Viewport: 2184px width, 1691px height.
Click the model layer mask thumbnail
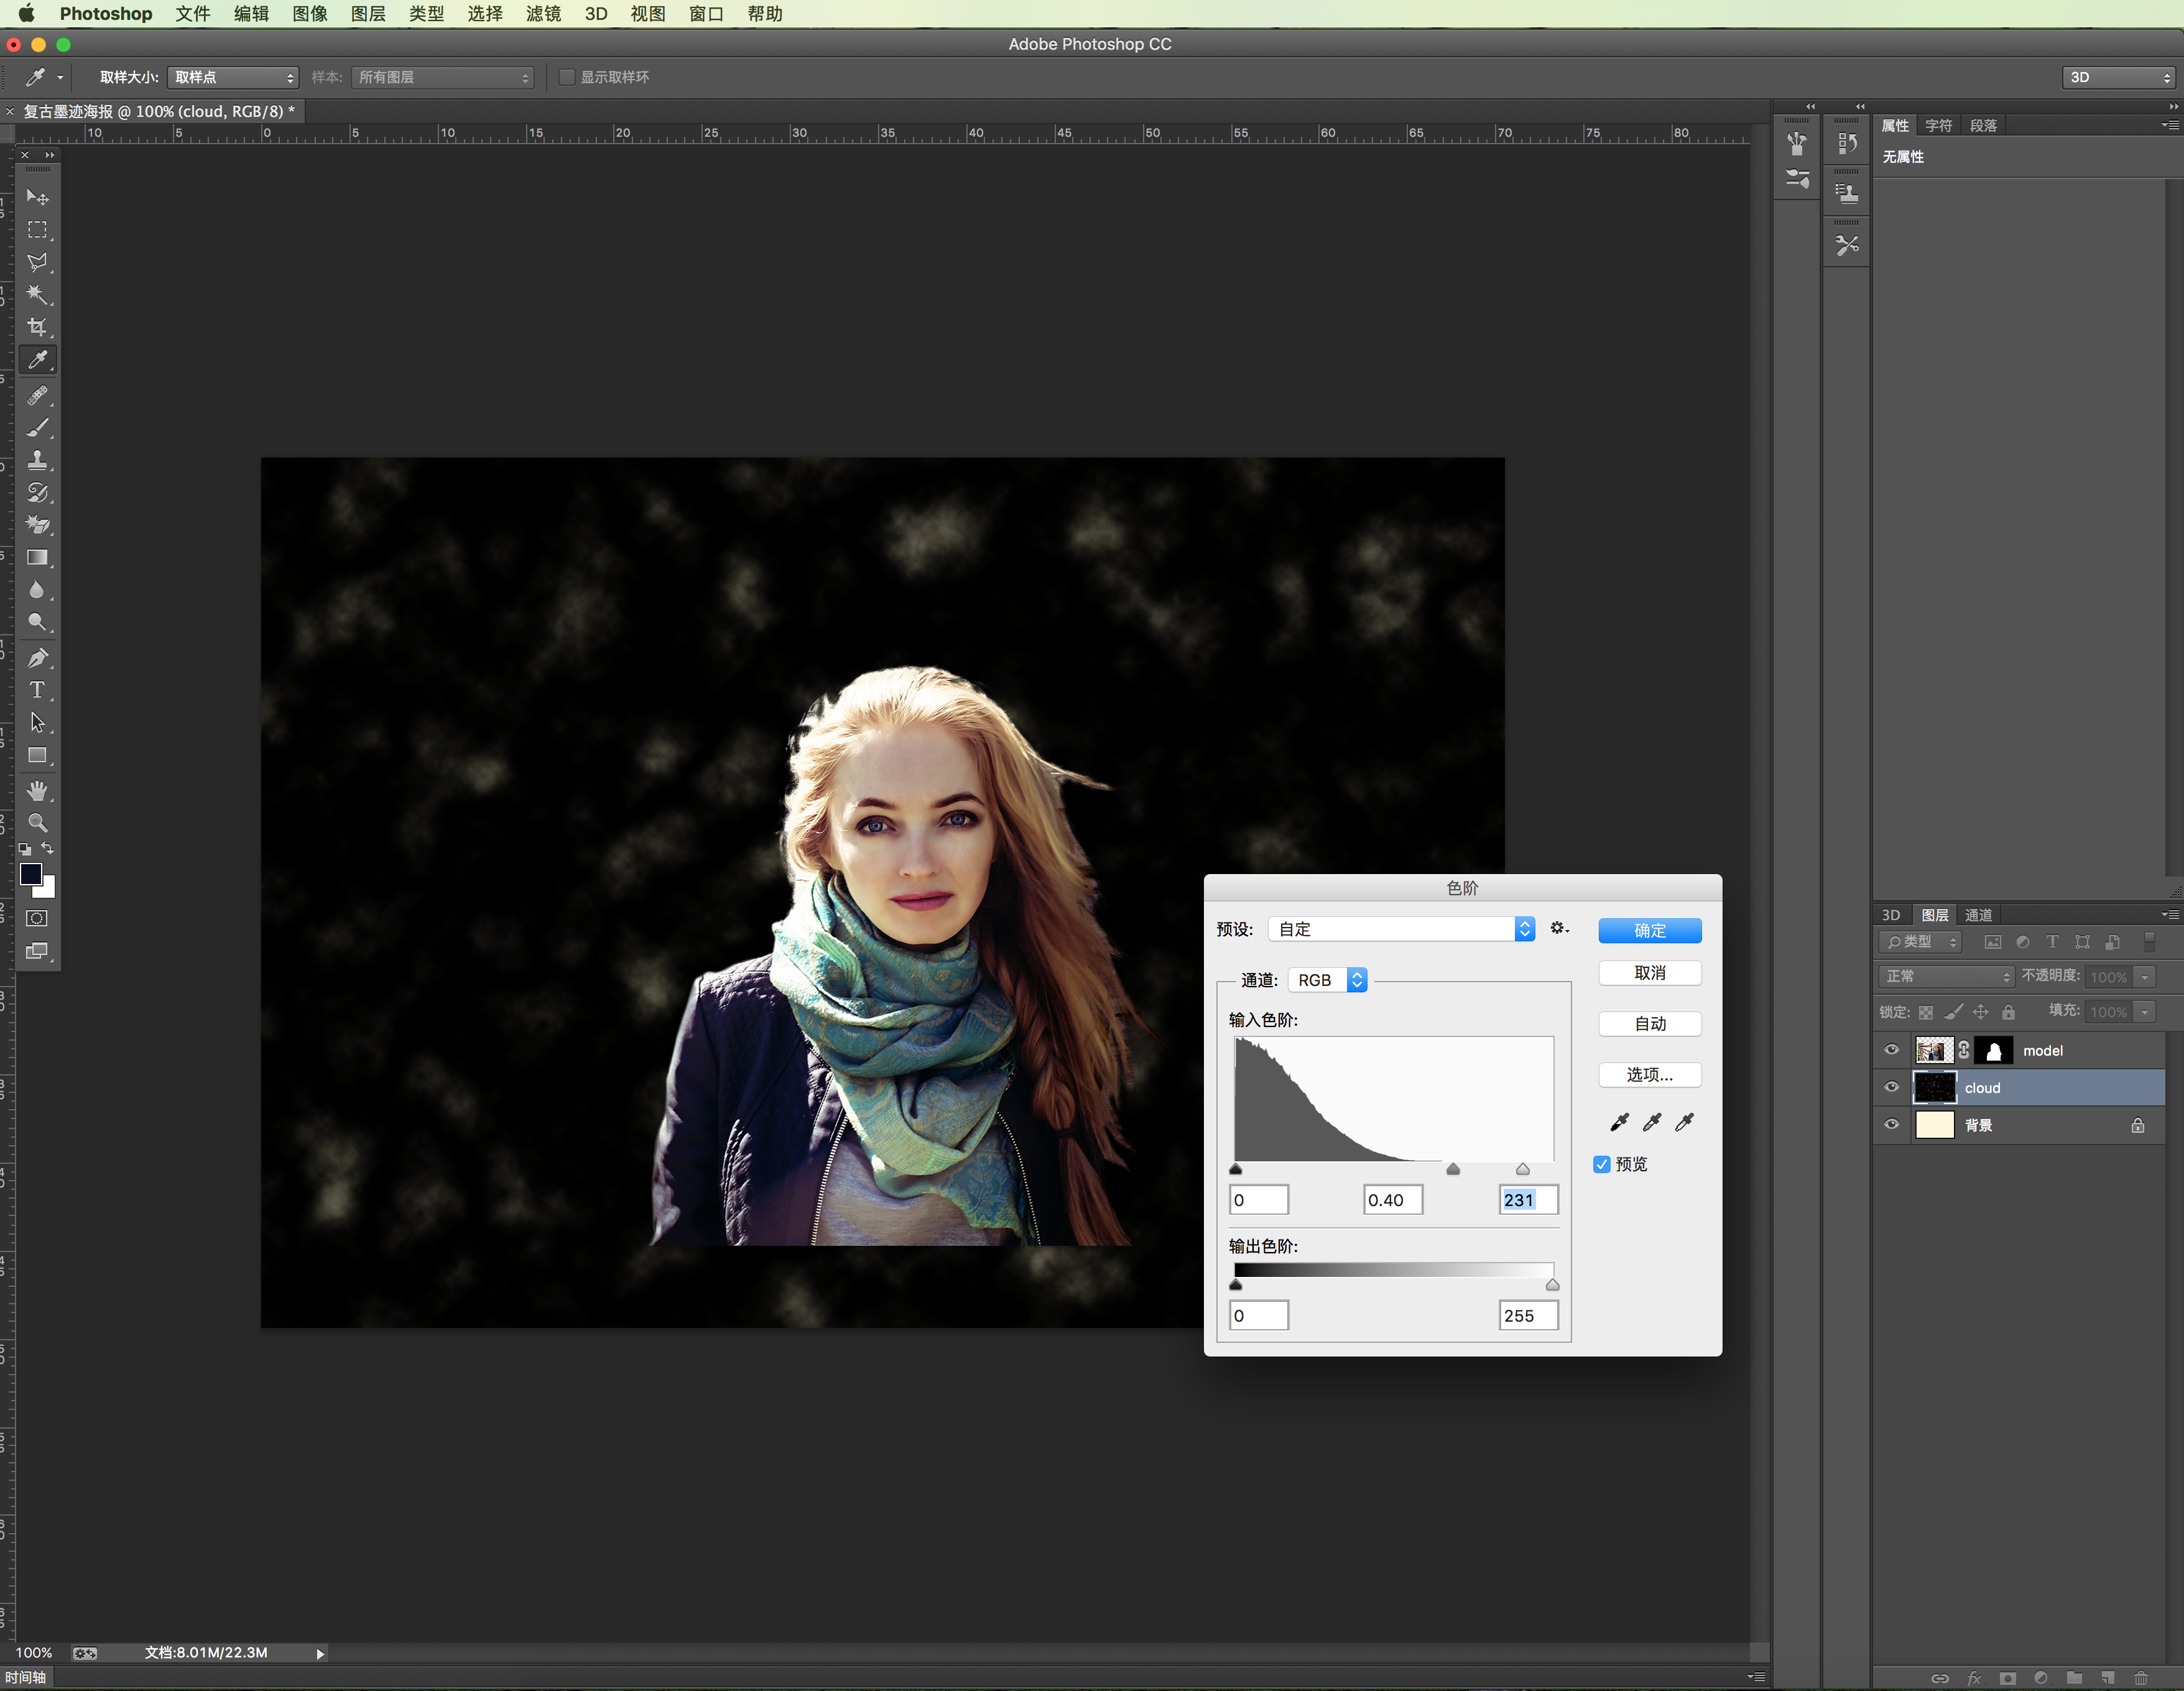(1994, 1050)
